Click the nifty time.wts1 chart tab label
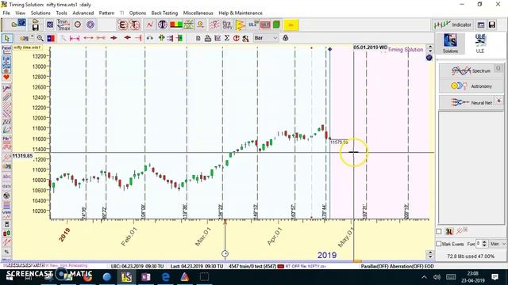The height and width of the screenshot is (285, 508). pyautogui.click(x=27, y=47)
